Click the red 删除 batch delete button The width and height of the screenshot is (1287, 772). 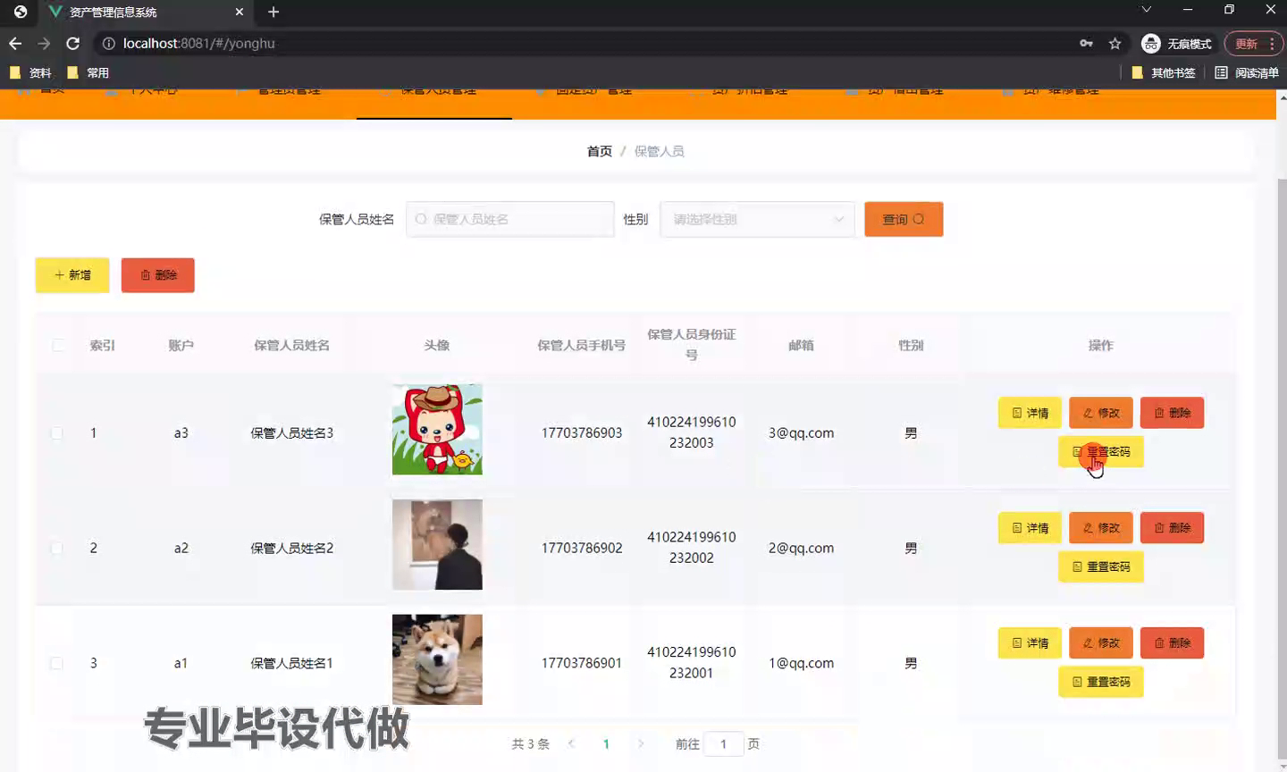click(x=158, y=275)
